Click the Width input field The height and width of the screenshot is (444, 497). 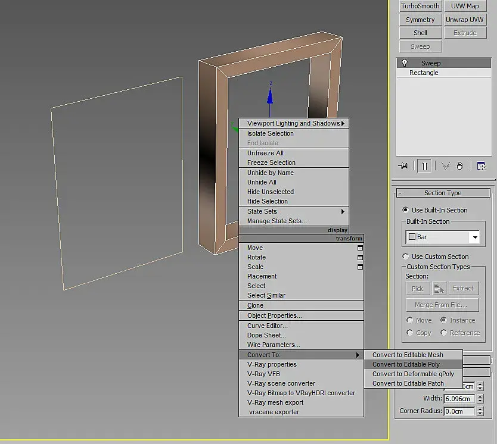[459, 399]
